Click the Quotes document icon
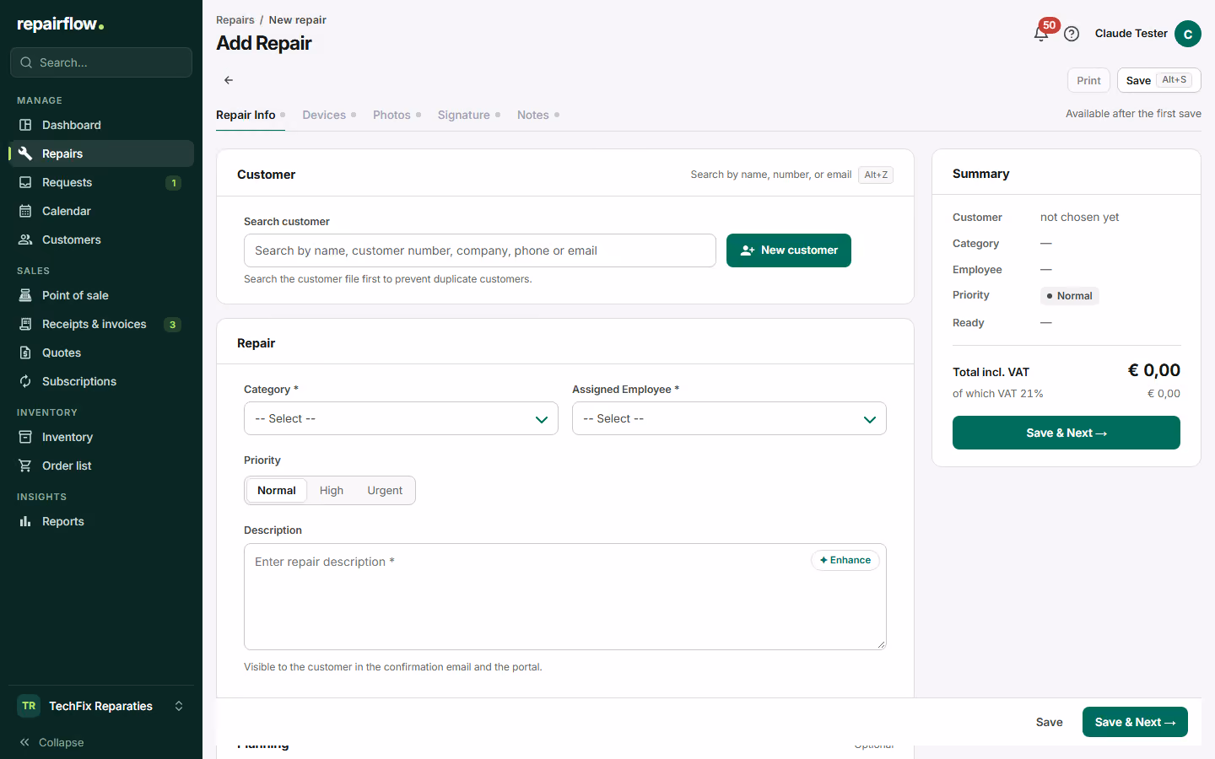1215x759 pixels. [x=25, y=353]
